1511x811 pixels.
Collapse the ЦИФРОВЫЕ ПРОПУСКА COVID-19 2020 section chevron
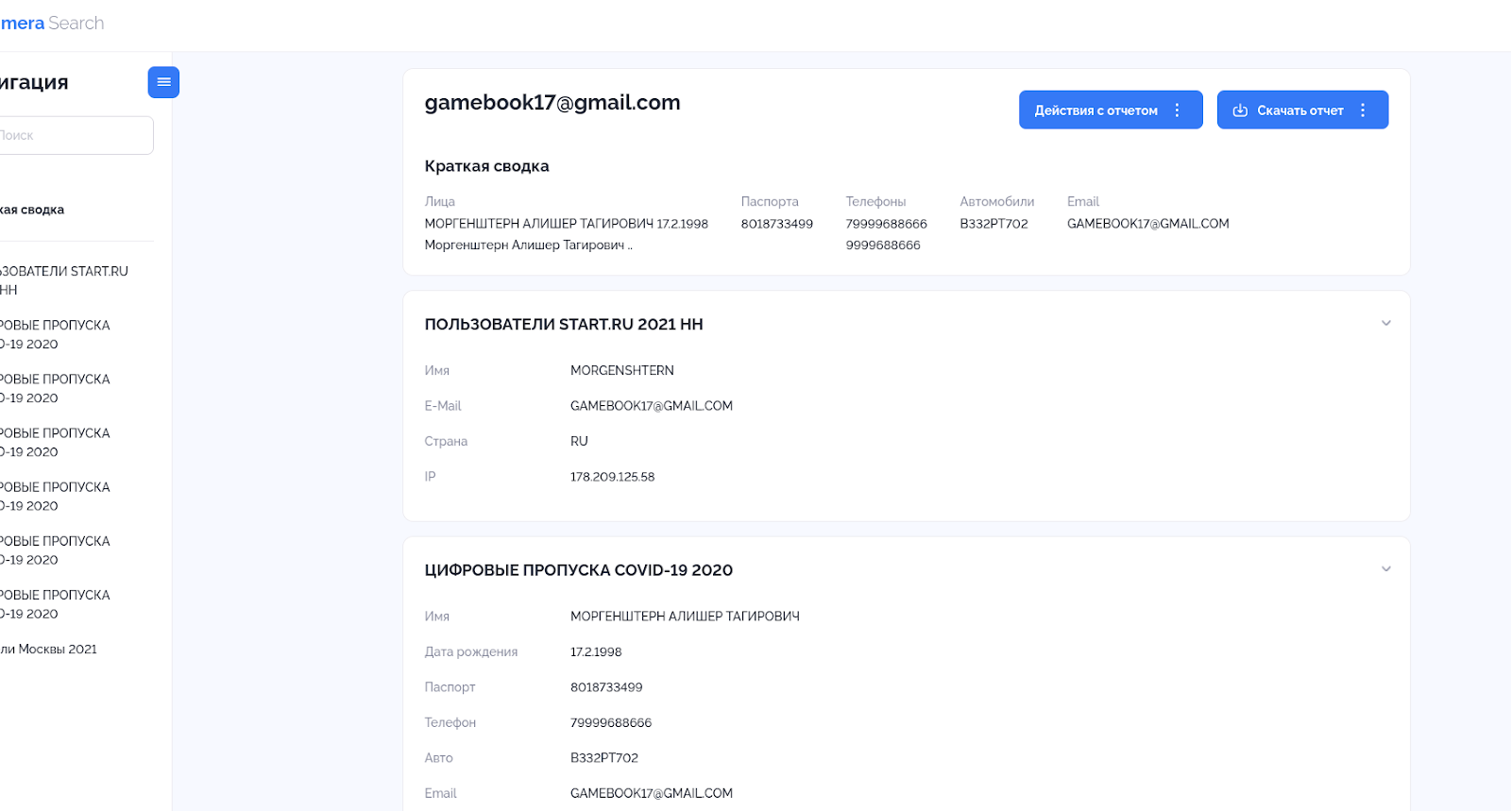click(1385, 569)
